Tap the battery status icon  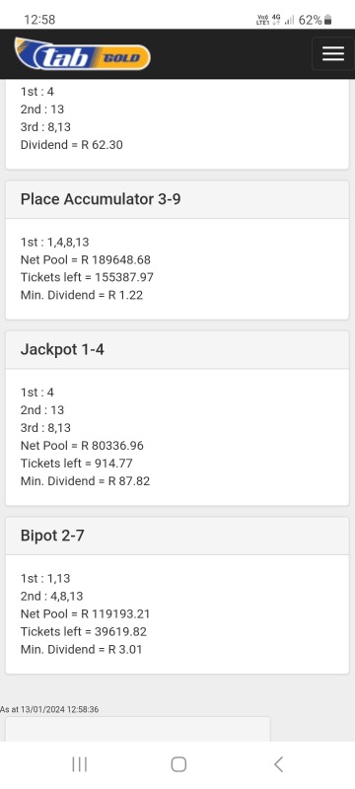[x=327, y=20]
